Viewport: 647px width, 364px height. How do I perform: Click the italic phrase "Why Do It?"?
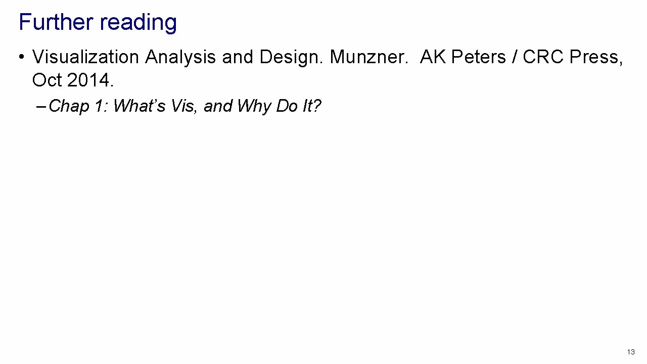tap(279, 106)
